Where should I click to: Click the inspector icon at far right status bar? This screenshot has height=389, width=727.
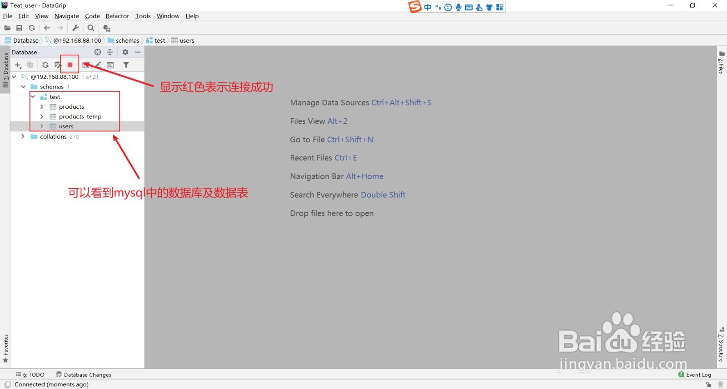(x=720, y=384)
